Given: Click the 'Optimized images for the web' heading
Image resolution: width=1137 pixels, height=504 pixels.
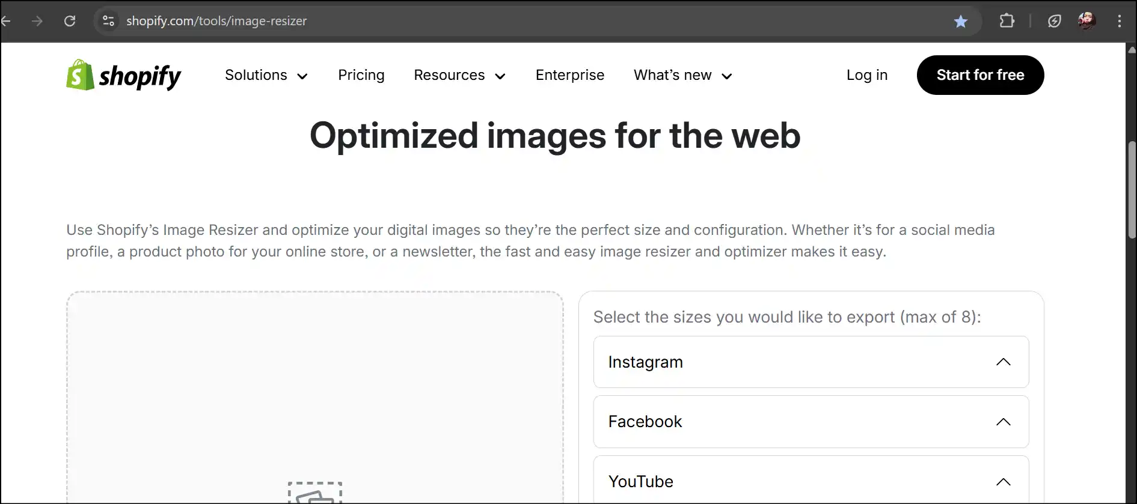Looking at the screenshot, I should tap(555, 136).
